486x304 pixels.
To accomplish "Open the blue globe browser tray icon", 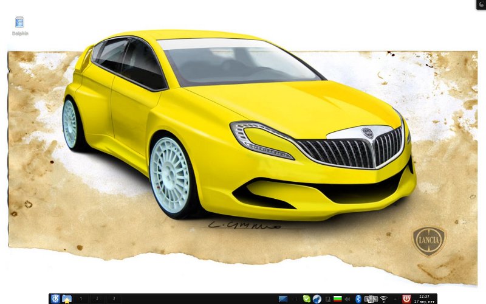I will click(317, 299).
